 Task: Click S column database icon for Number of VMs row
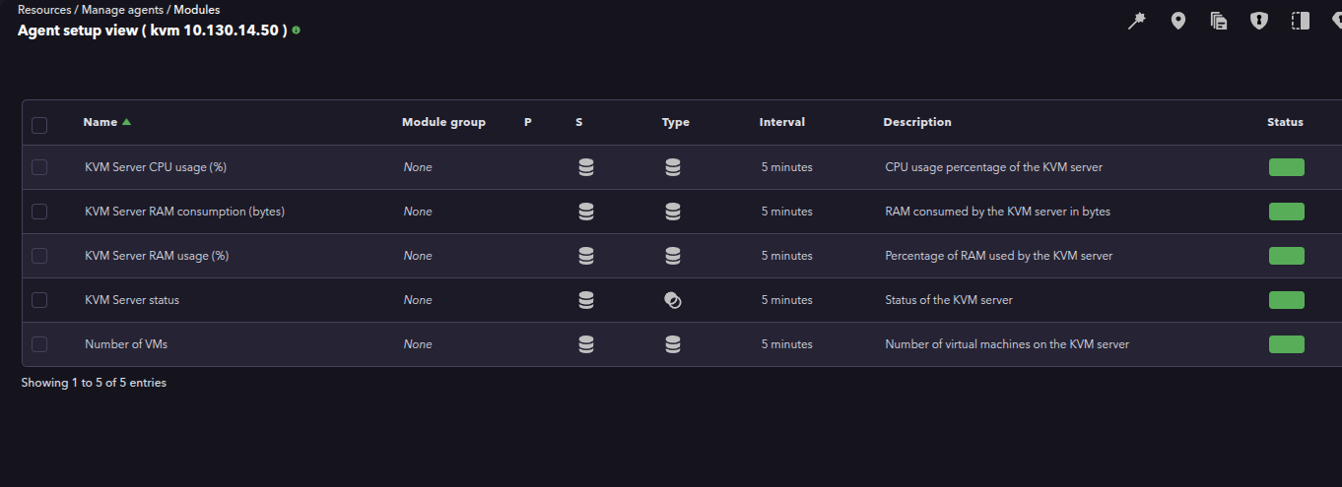pyautogui.click(x=586, y=344)
